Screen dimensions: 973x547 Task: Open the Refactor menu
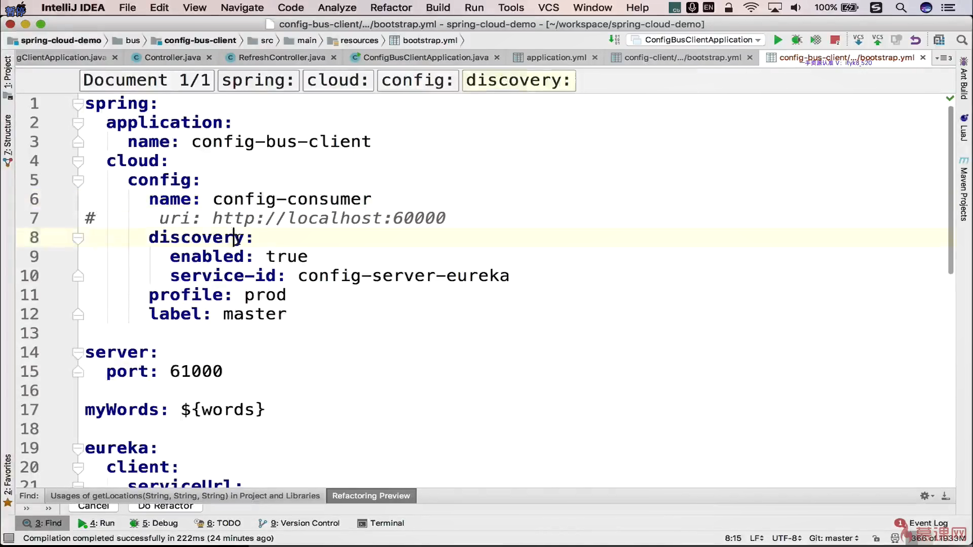(x=390, y=8)
